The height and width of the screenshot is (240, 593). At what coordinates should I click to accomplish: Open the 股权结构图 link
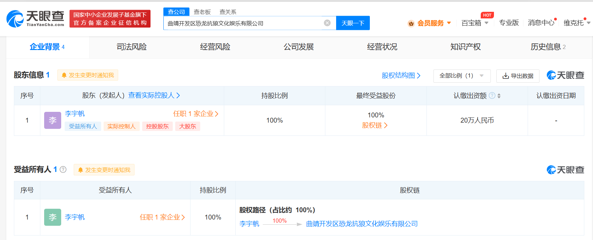tap(401, 75)
